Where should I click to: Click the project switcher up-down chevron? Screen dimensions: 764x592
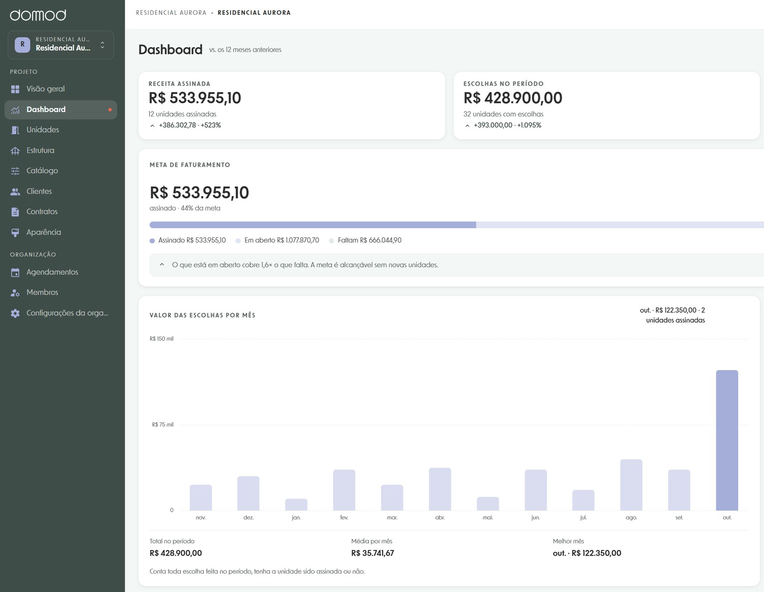pos(102,45)
